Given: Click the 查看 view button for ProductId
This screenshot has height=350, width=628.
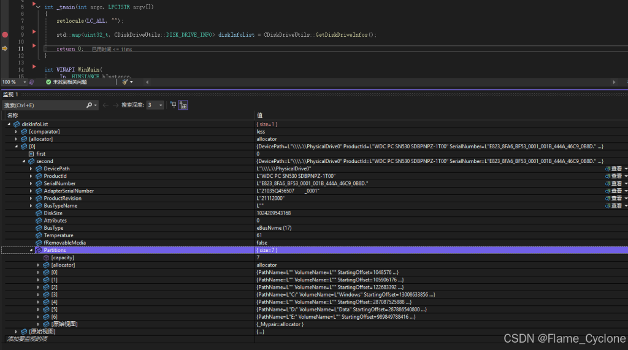Looking at the screenshot, I should coord(616,176).
